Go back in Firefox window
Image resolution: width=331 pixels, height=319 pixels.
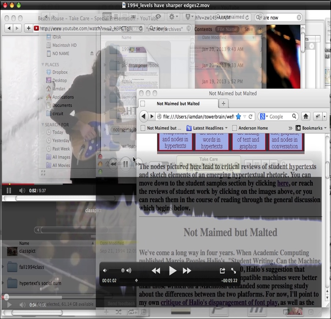coord(144,116)
